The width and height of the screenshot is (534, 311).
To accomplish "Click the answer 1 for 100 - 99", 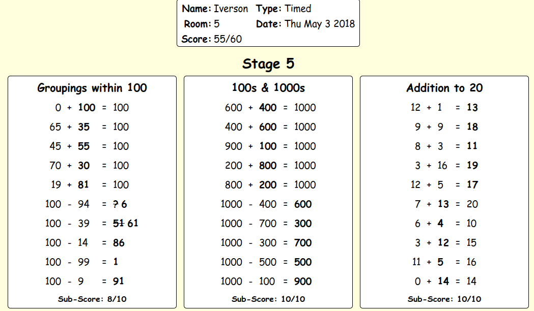I will click(x=116, y=262).
